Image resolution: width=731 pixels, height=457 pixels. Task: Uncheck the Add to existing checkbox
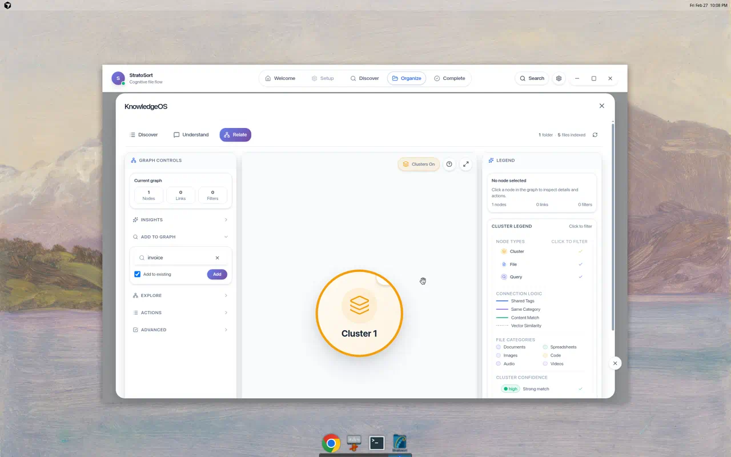[x=138, y=274]
